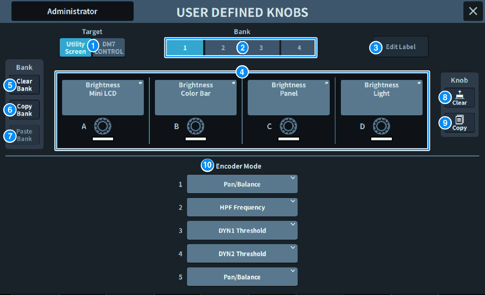Click knob C encoder icon
485x295 pixels.
coord(288,126)
